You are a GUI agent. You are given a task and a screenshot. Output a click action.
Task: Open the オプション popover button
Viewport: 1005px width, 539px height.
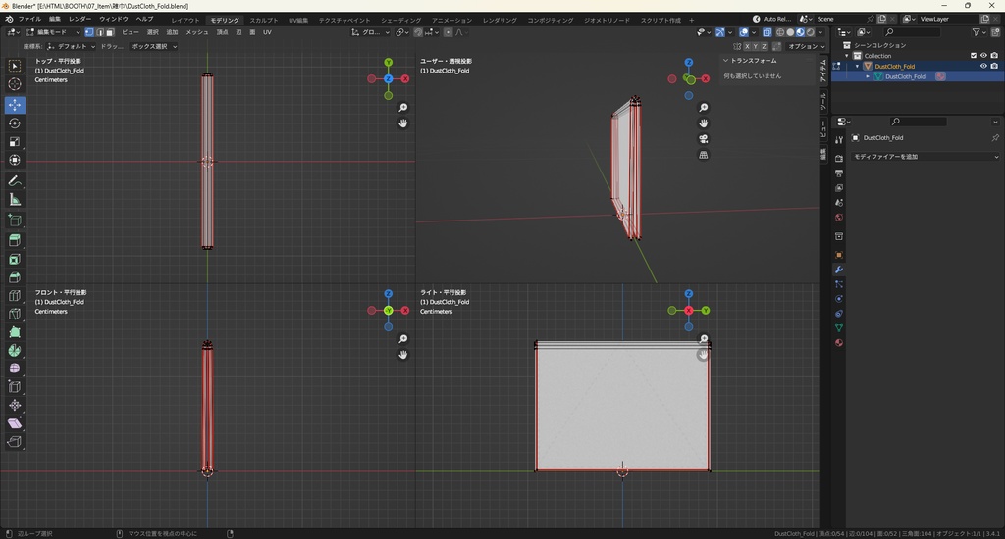pos(804,46)
